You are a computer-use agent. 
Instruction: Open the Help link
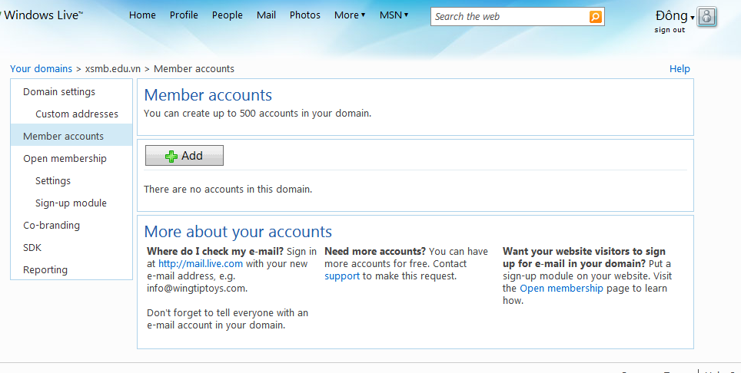pyautogui.click(x=680, y=69)
